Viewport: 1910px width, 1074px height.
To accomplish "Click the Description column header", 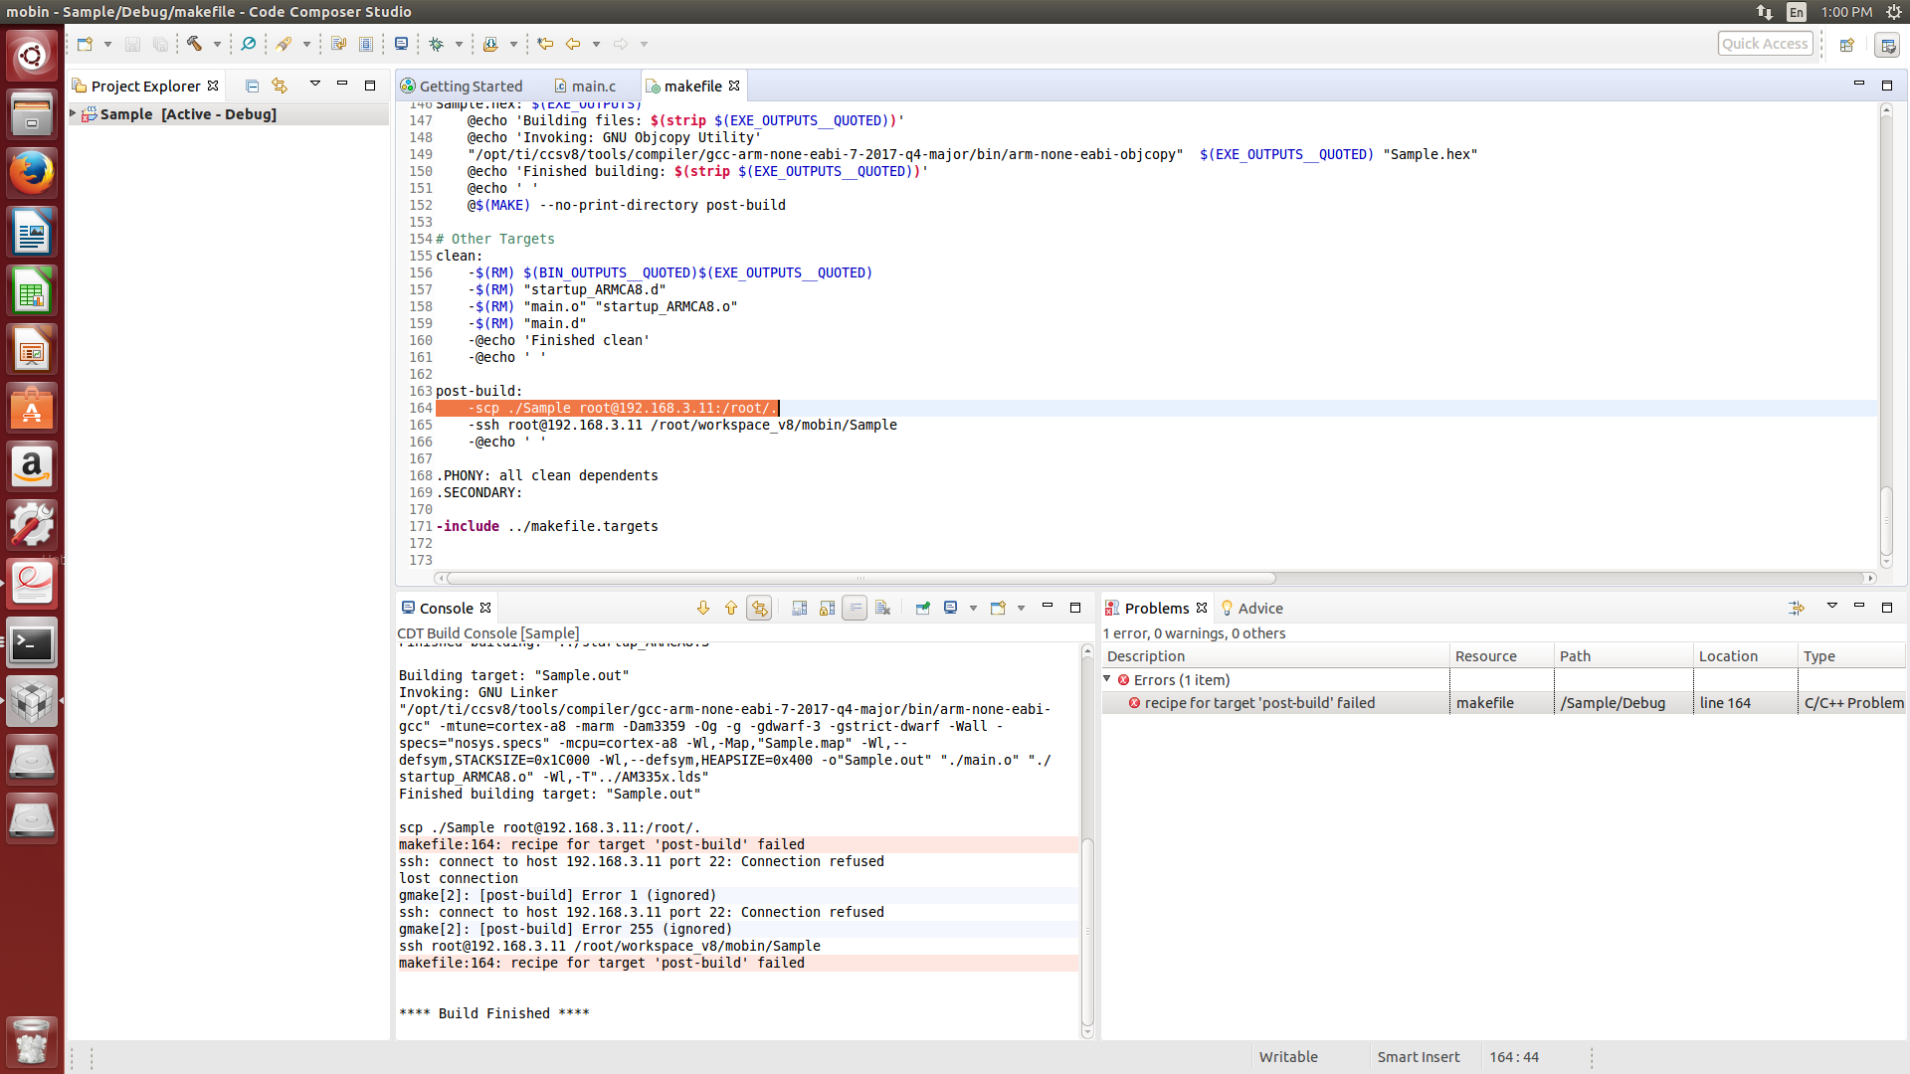I will tap(1146, 656).
